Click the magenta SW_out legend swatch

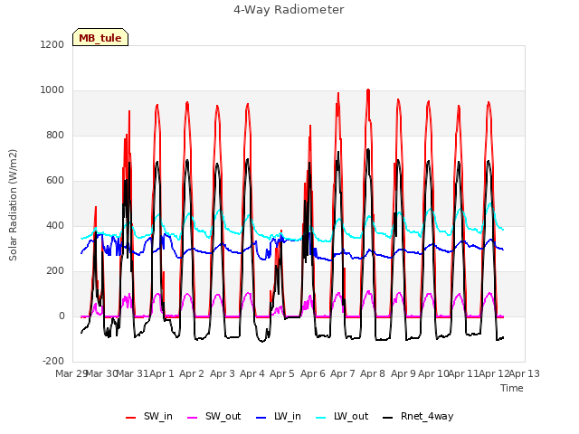pyautogui.click(x=193, y=418)
